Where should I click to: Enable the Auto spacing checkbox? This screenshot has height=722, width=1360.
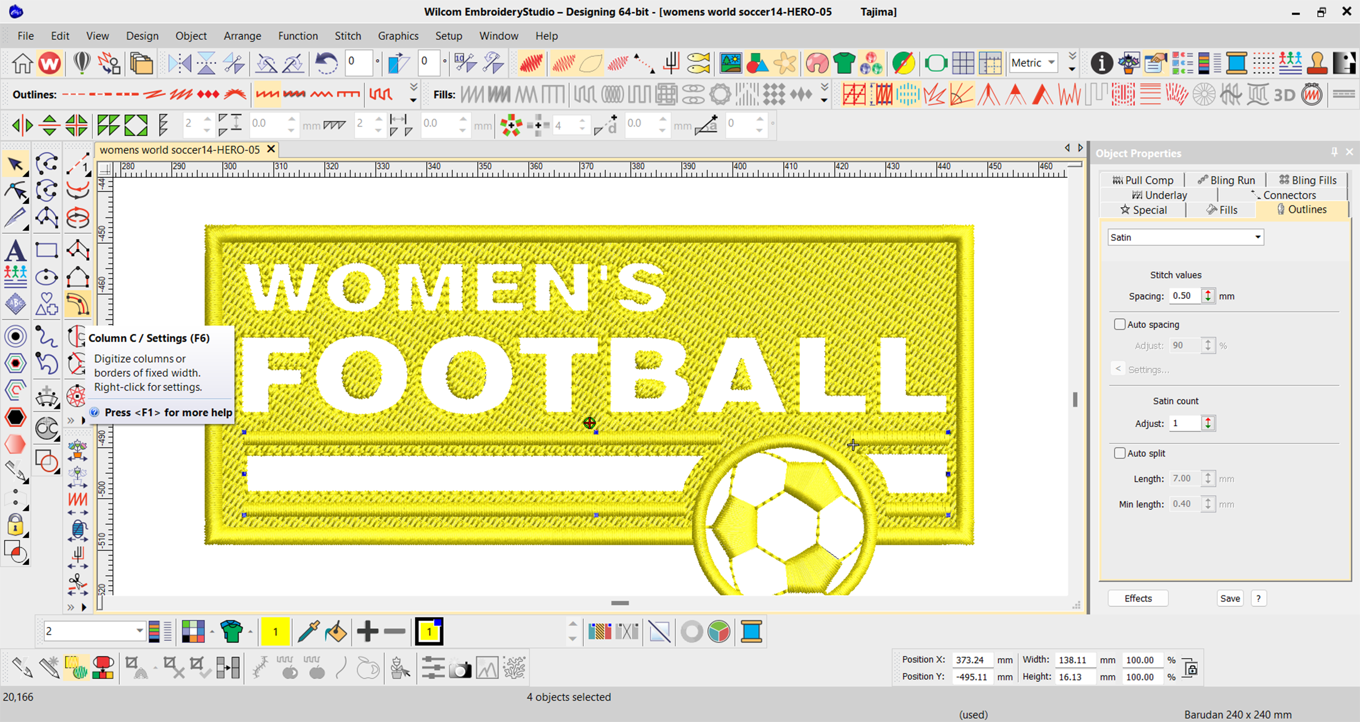[x=1119, y=324]
